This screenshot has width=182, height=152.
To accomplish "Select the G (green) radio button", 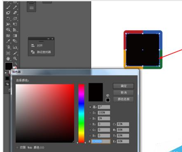I will click(x=90, y=130).
